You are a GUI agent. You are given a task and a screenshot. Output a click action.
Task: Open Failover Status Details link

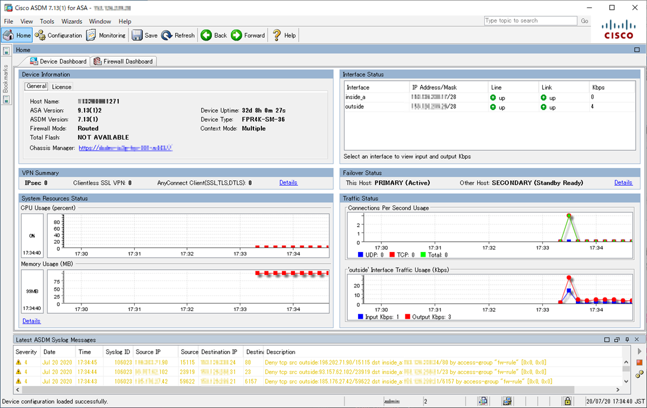coord(623,182)
